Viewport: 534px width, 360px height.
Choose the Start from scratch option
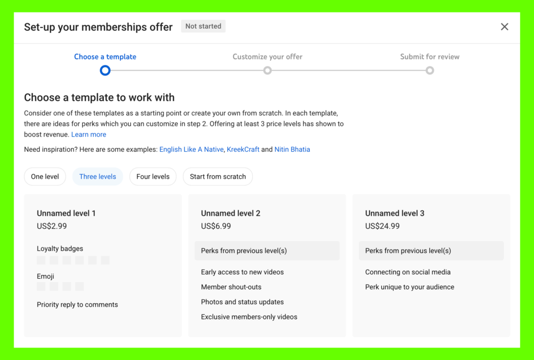point(217,177)
